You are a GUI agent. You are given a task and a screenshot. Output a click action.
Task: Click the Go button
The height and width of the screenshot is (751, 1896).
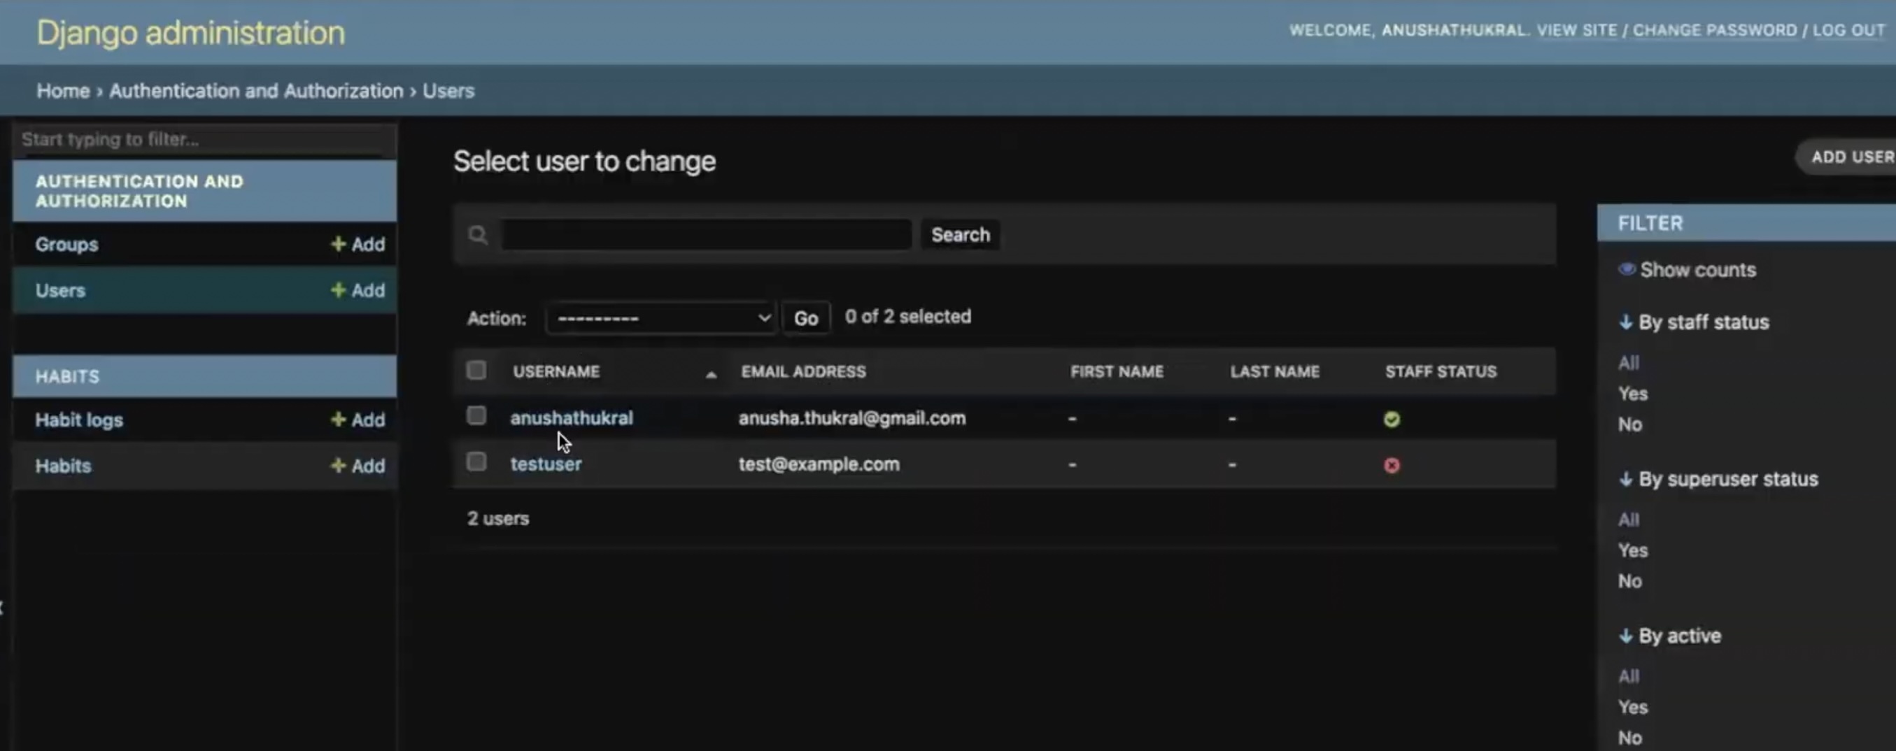click(806, 317)
